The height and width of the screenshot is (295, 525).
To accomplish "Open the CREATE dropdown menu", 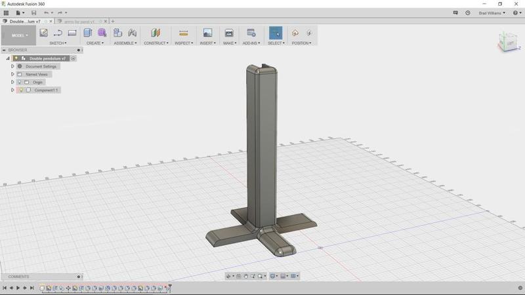I will pyautogui.click(x=95, y=43).
